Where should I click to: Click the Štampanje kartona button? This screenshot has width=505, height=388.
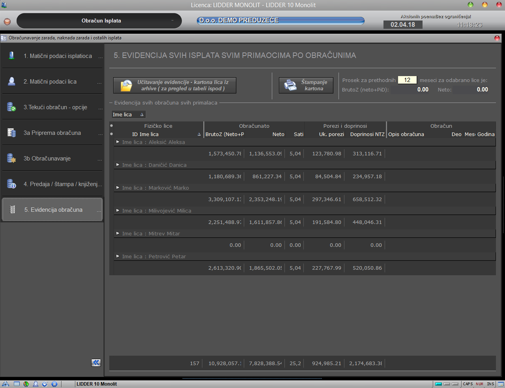(306, 85)
